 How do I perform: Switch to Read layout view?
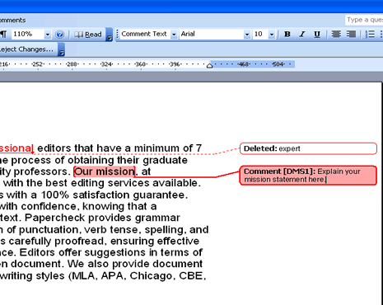coord(88,35)
